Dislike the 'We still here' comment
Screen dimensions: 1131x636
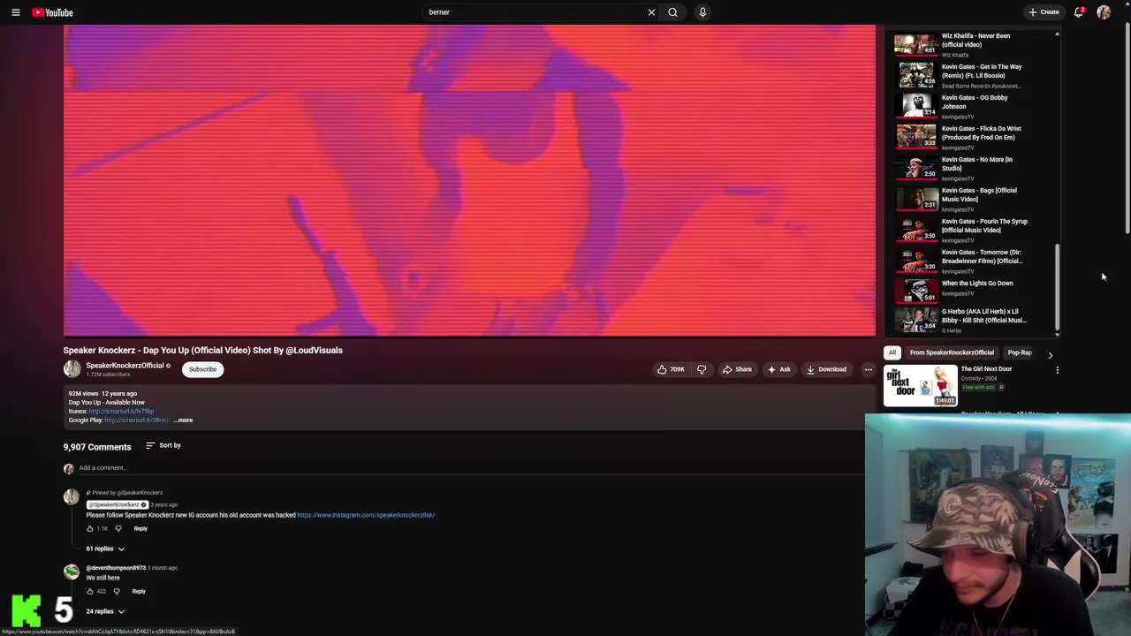[x=117, y=591]
